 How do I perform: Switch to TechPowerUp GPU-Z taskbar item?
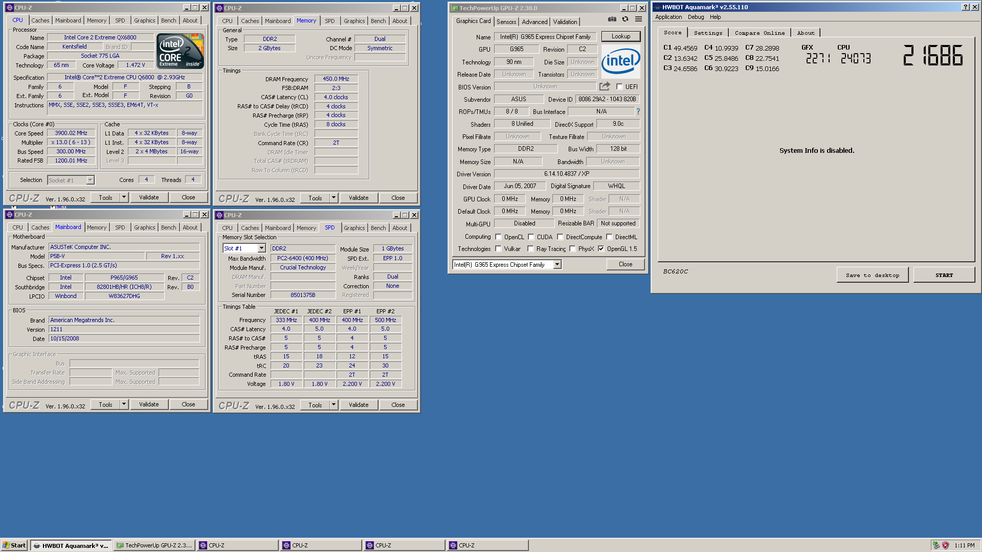[154, 545]
